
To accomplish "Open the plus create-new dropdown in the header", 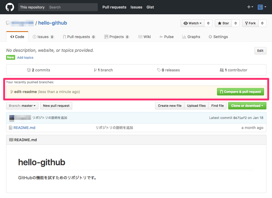I will coord(249,7).
